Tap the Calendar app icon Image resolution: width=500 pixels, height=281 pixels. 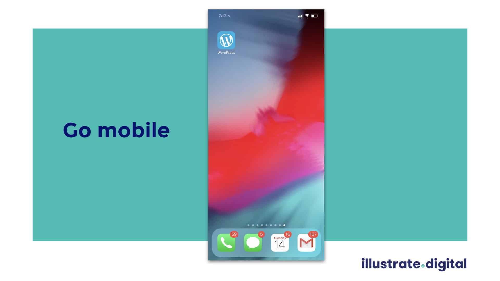coord(279,242)
